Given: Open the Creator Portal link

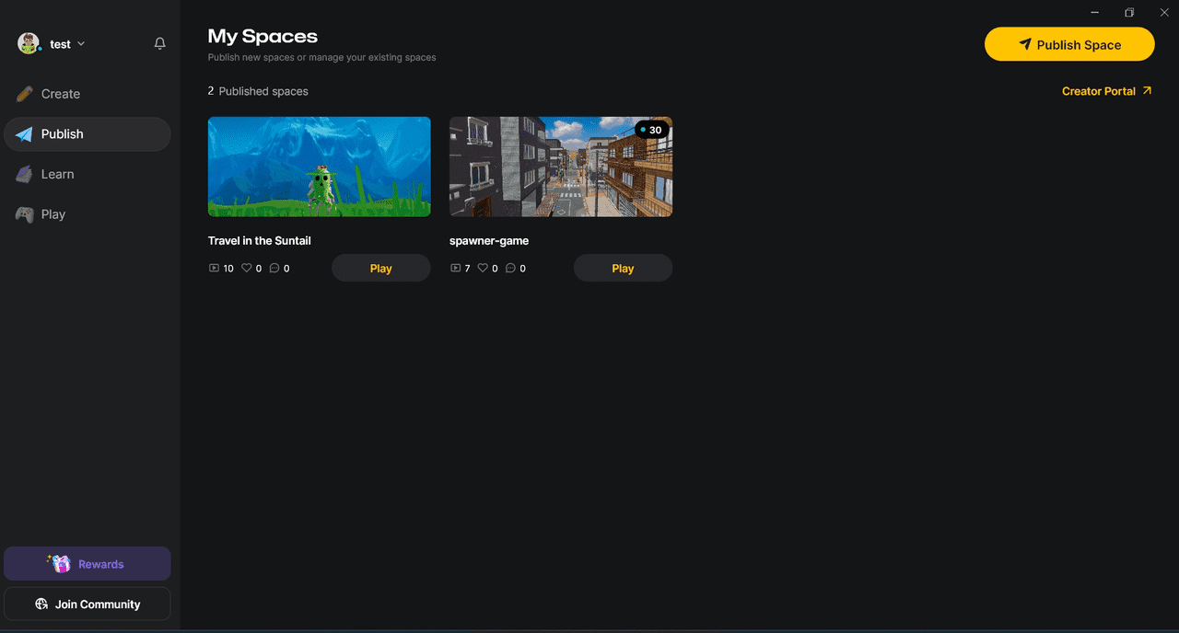Looking at the screenshot, I should pyautogui.click(x=1097, y=90).
